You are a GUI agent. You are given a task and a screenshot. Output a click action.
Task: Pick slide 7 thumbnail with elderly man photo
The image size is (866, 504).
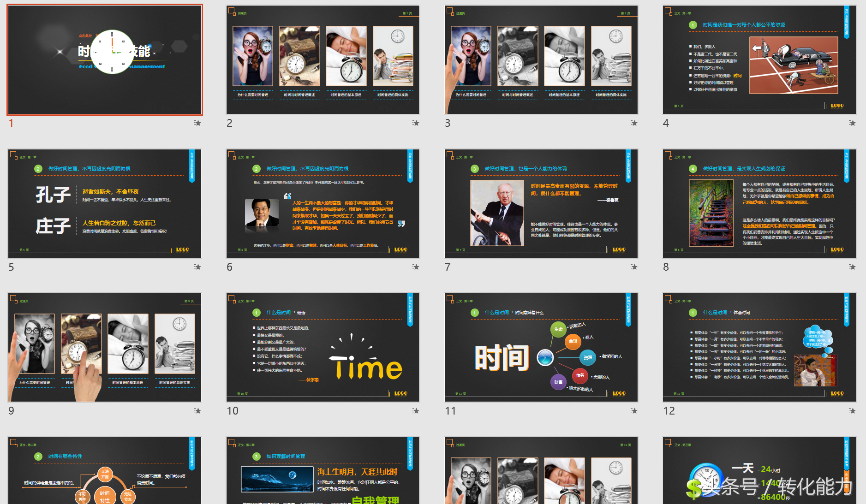click(x=541, y=204)
